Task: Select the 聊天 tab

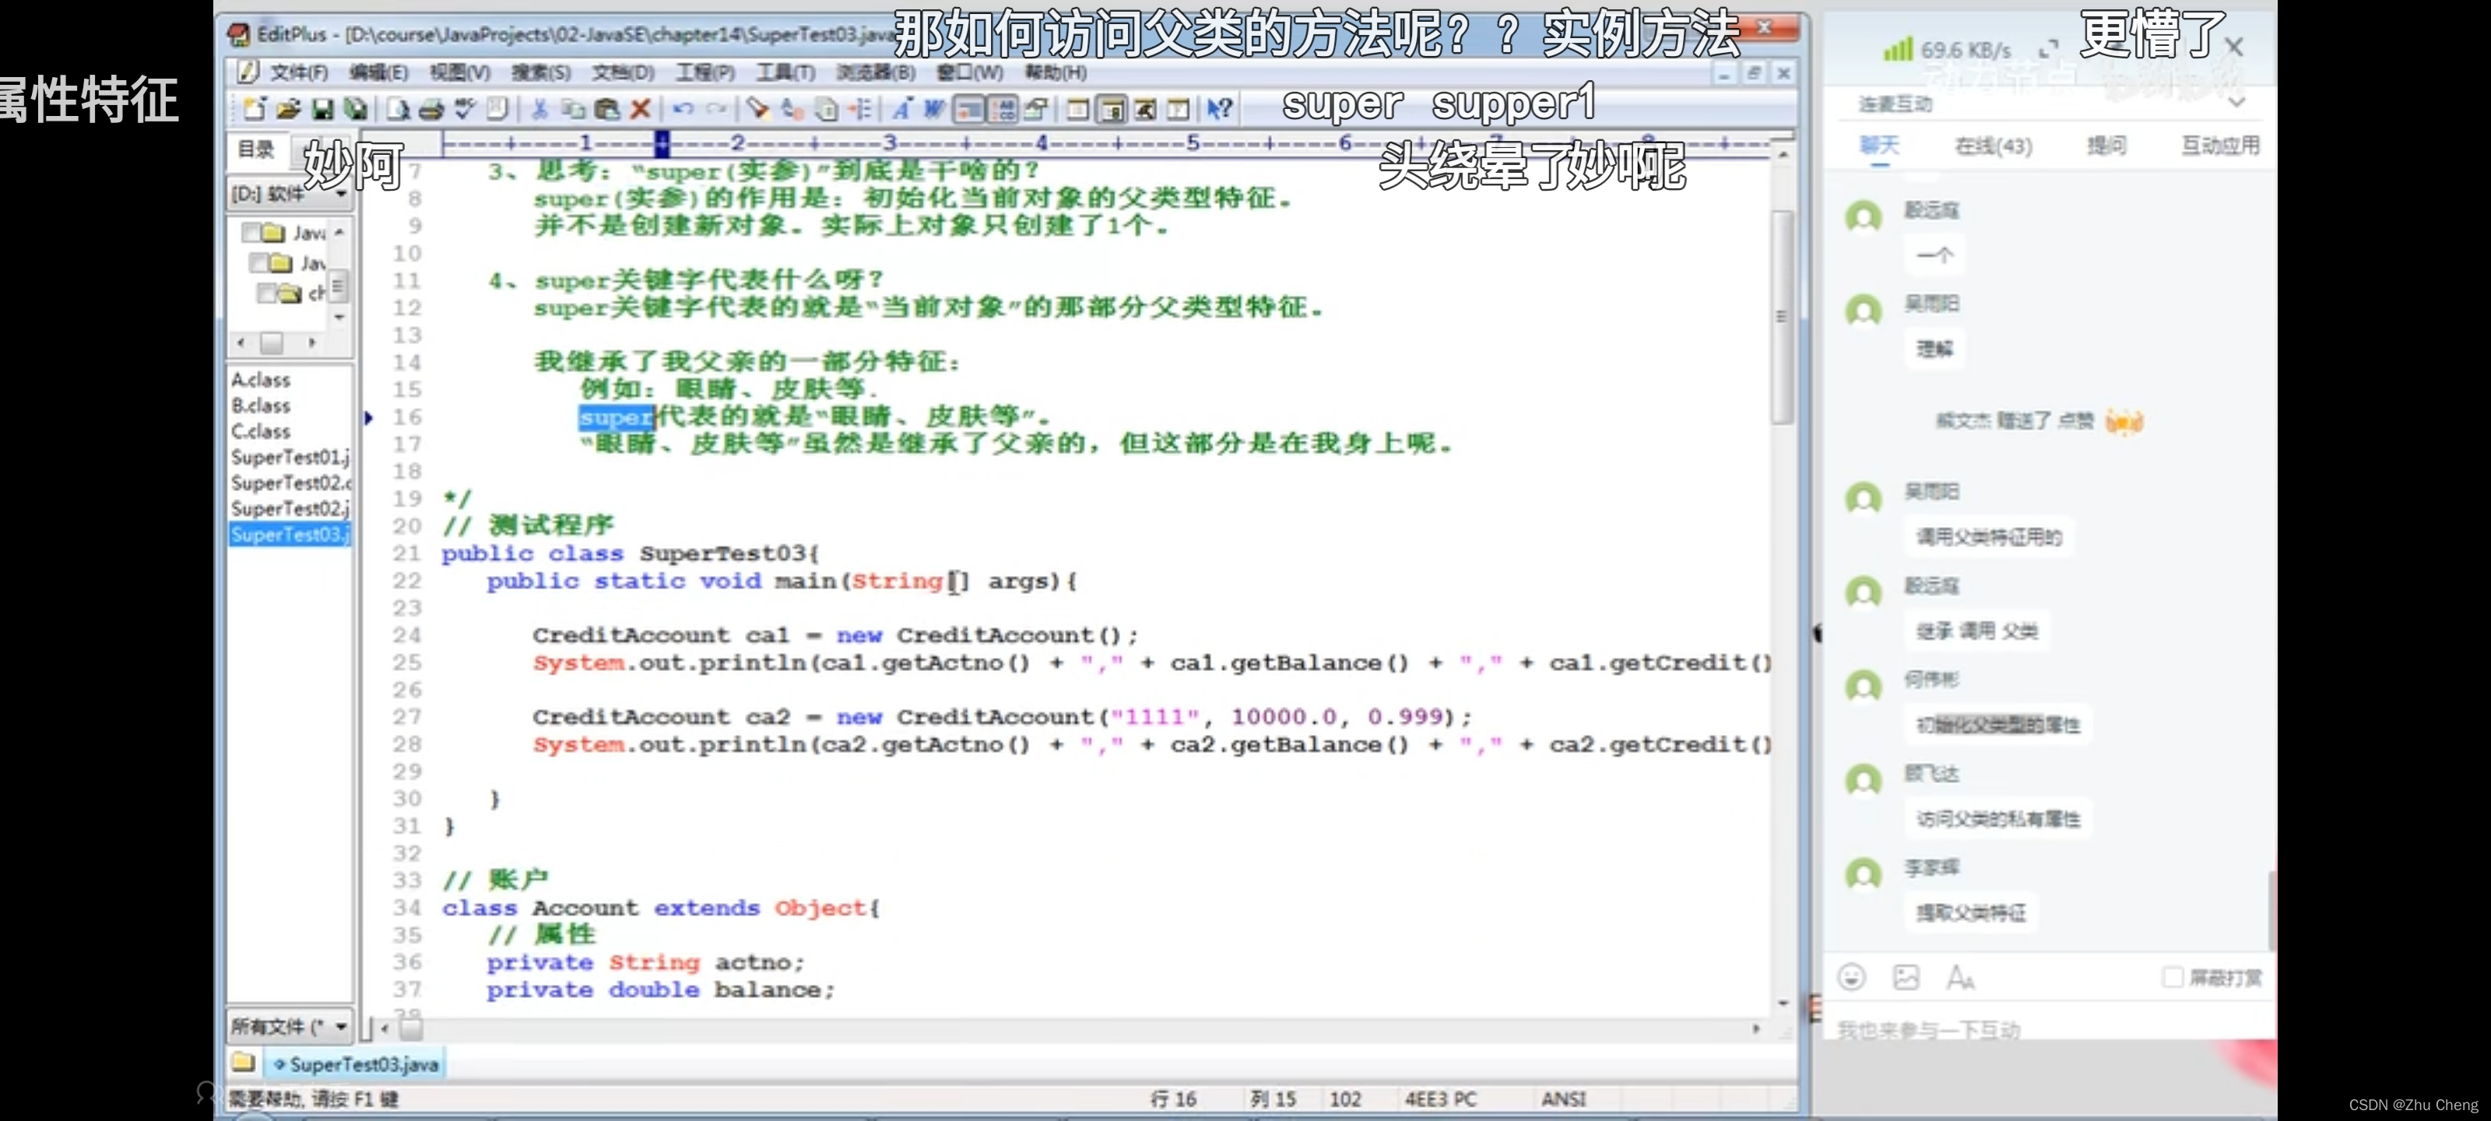Action: click(x=1879, y=145)
